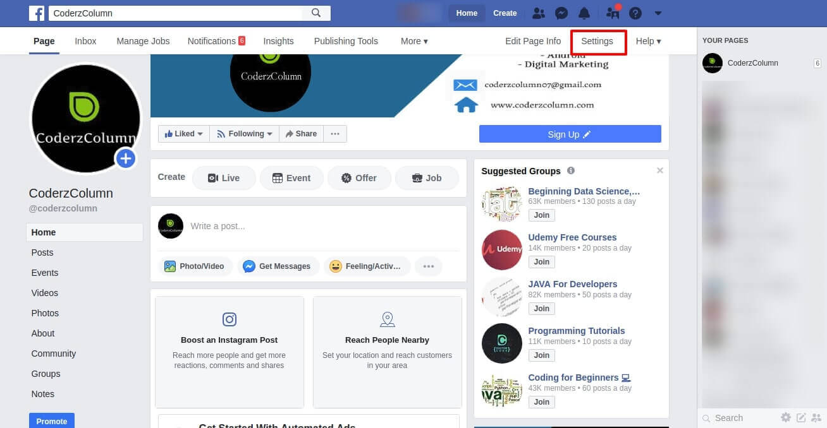Click the Create button in top bar

[505, 13]
